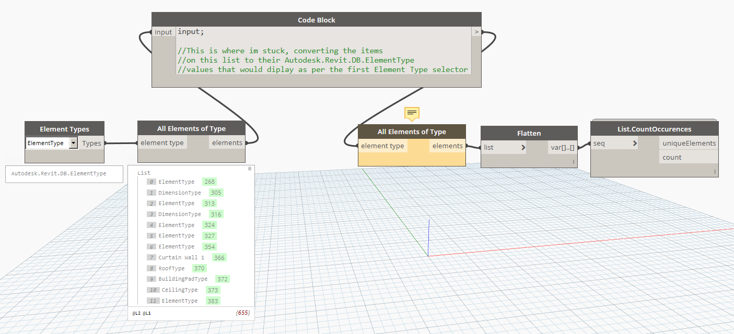Screen dimensions: 734x334
Task: Click the @L2 @L1 level label in preview
Action: (142, 313)
